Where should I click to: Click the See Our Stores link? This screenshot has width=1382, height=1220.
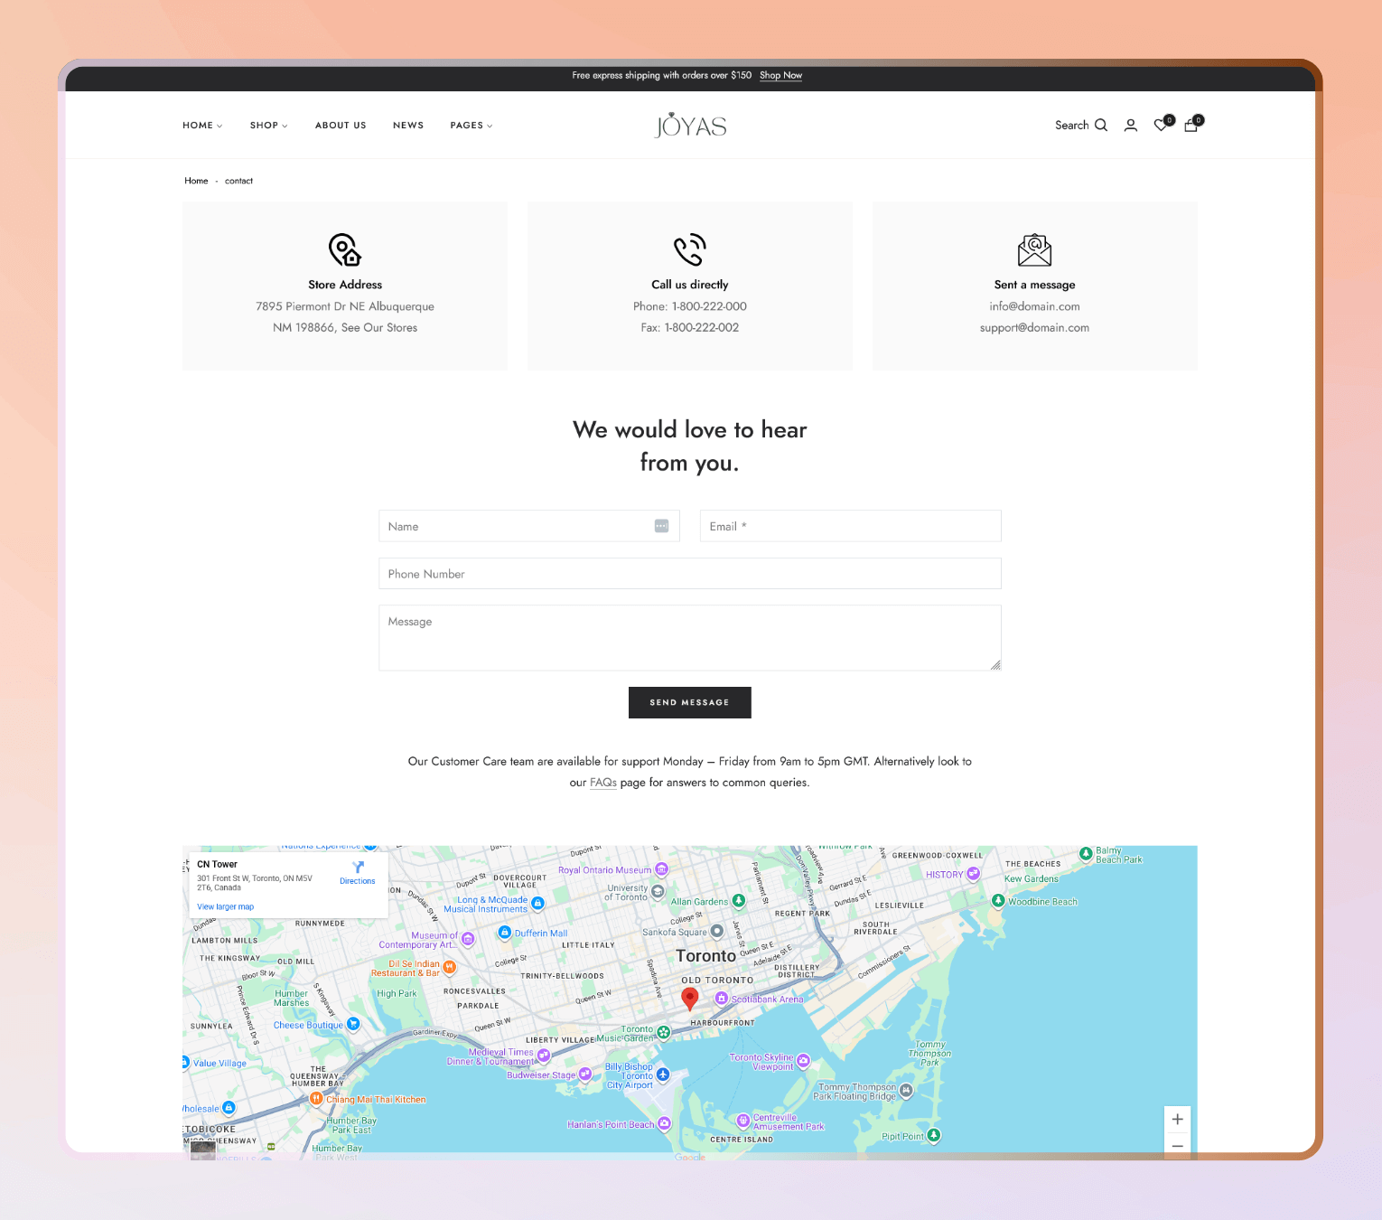(379, 328)
